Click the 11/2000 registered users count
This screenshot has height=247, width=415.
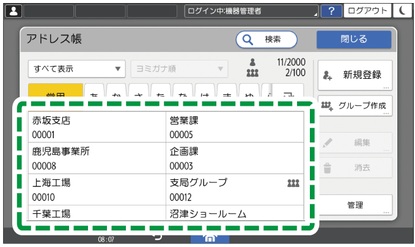[x=291, y=62]
